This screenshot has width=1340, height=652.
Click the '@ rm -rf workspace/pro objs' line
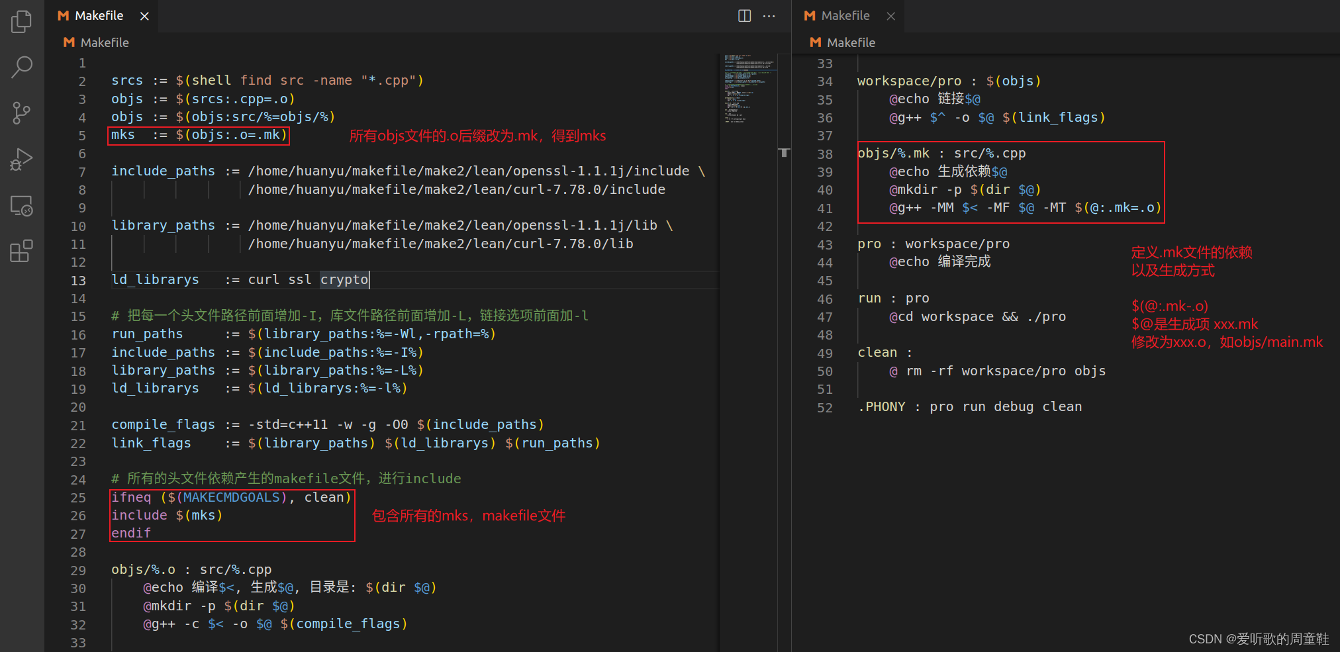(997, 371)
